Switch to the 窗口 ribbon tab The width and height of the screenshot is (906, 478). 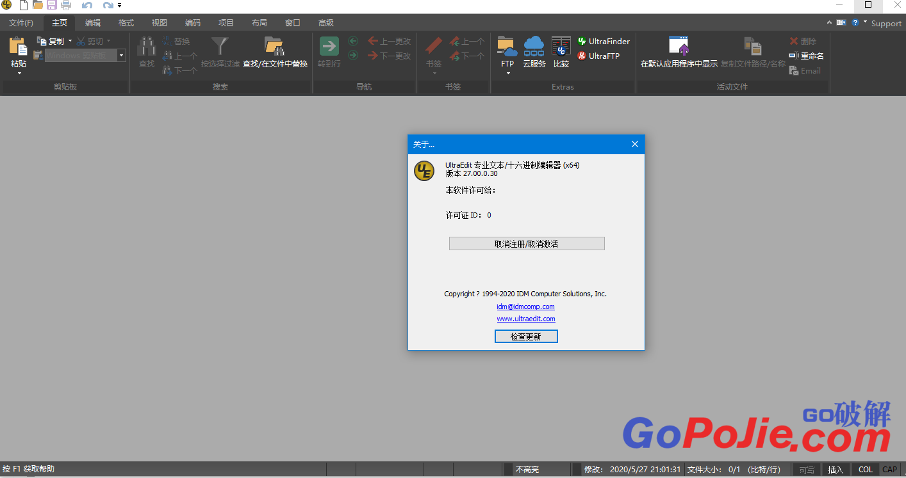(x=293, y=22)
